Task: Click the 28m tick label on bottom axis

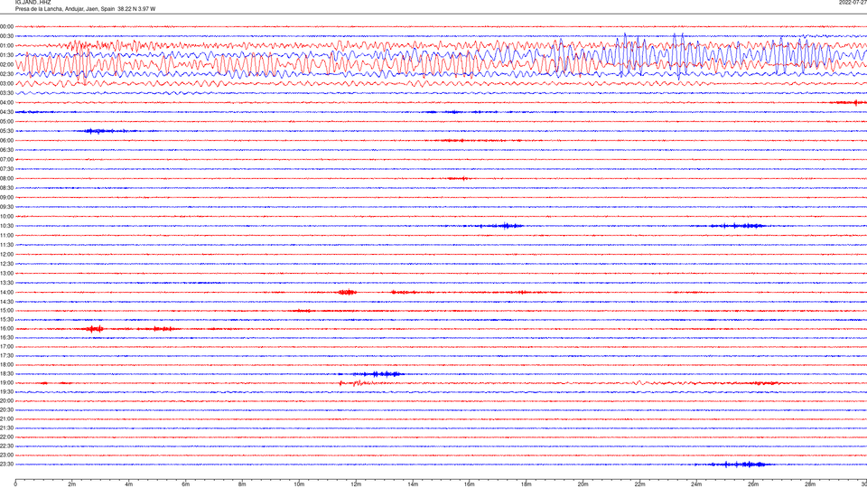Action: (x=810, y=484)
